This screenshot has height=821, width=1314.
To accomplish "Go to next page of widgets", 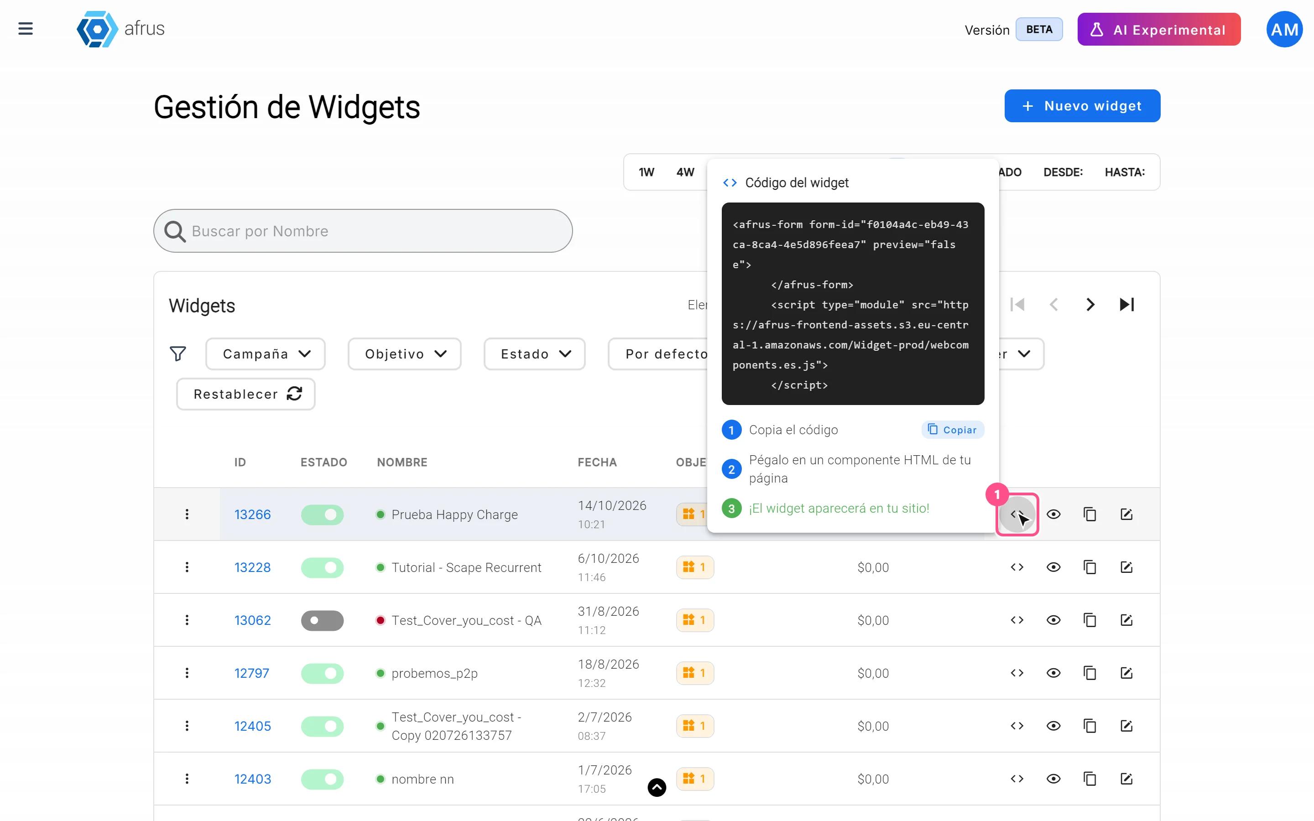I will (1090, 305).
